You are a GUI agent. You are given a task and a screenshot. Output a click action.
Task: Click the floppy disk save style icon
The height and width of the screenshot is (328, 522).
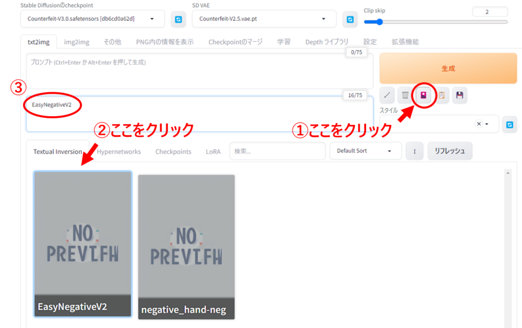click(459, 95)
